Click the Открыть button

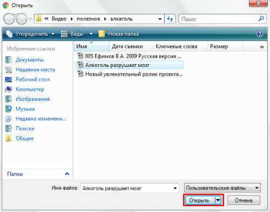coord(199,200)
